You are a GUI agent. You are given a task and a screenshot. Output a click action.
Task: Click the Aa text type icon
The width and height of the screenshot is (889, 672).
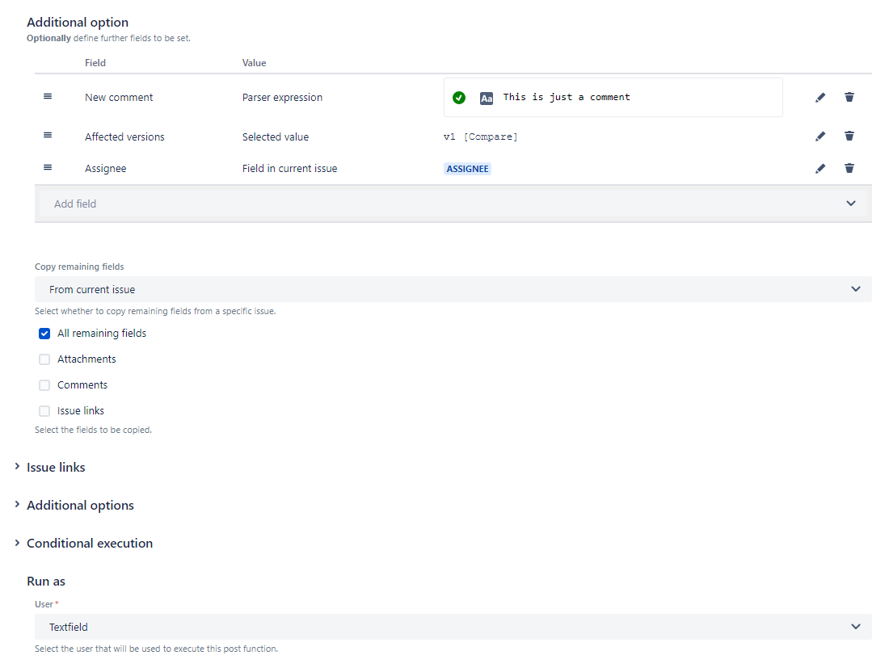point(486,98)
